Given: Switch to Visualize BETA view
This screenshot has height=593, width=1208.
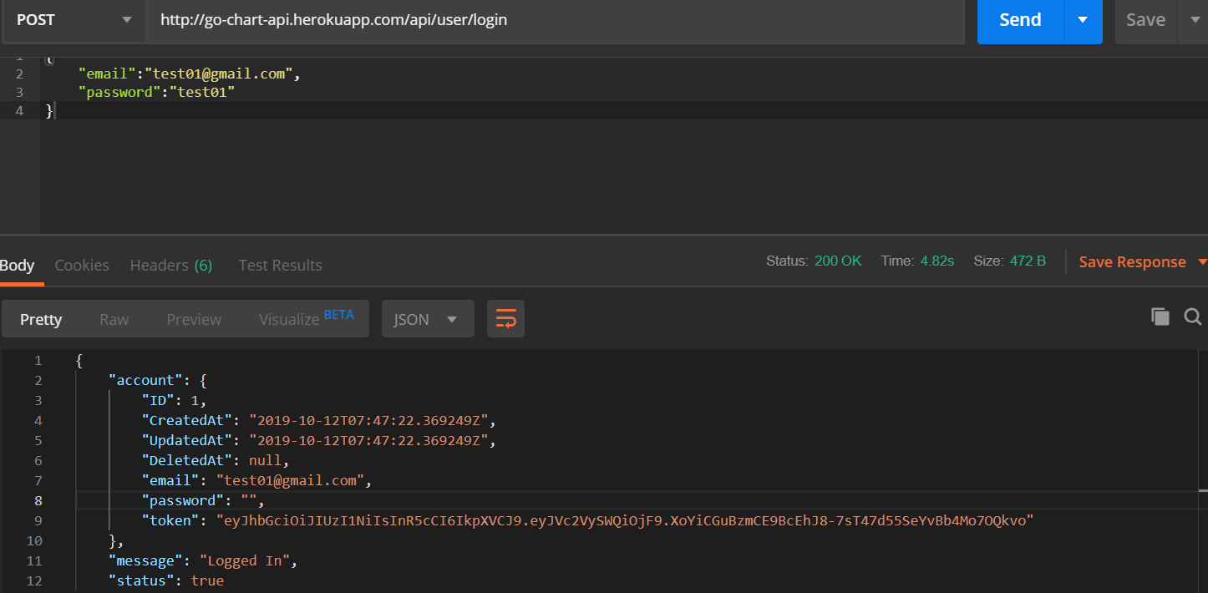Looking at the screenshot, I should tap(306, 319).
